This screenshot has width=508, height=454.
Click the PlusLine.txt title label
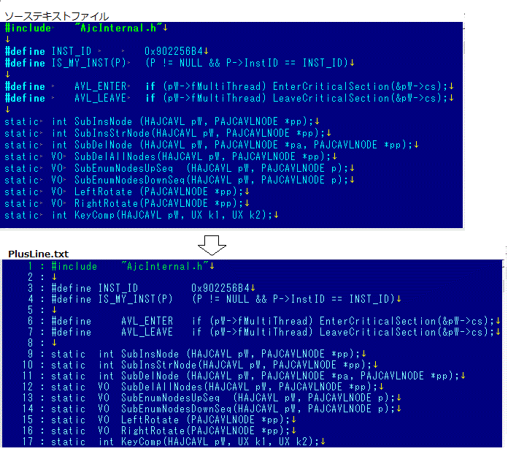[38, 254]
